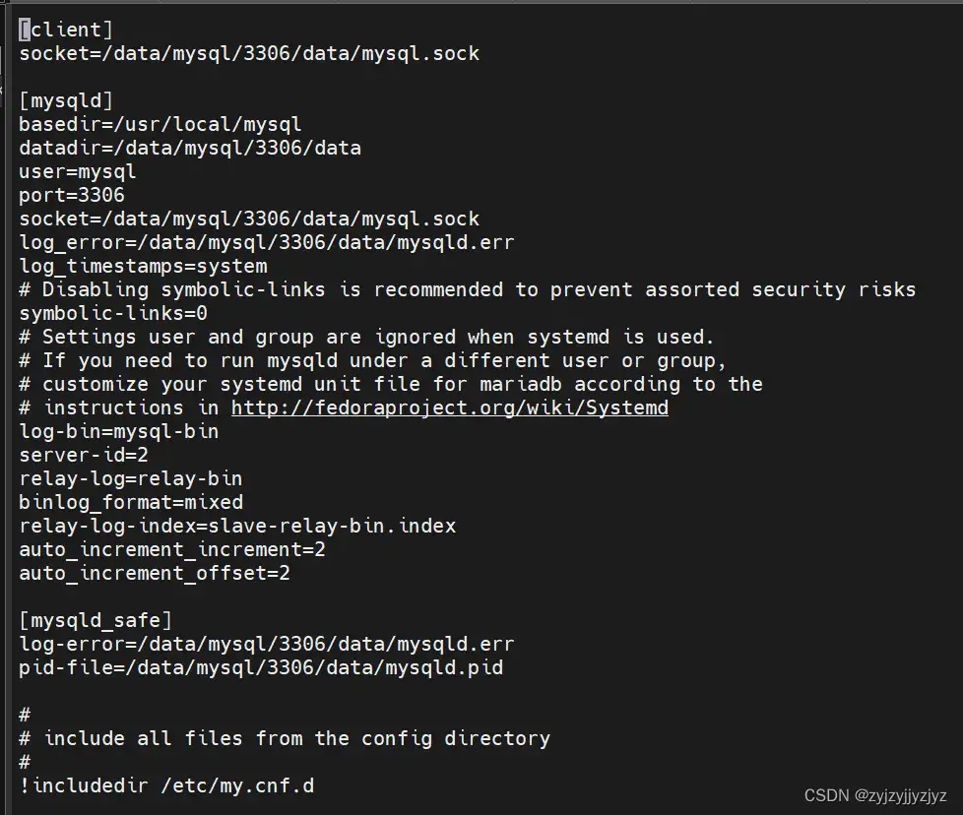Place cursor on auto_increment_increment=2 line
Screen dimensions: 963x815
[171, 549]
